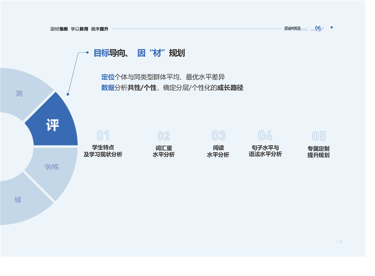This screenshot has height=276, width=375.
Task: Open the 学/练 ring segment
Action: tap(52, 167)
